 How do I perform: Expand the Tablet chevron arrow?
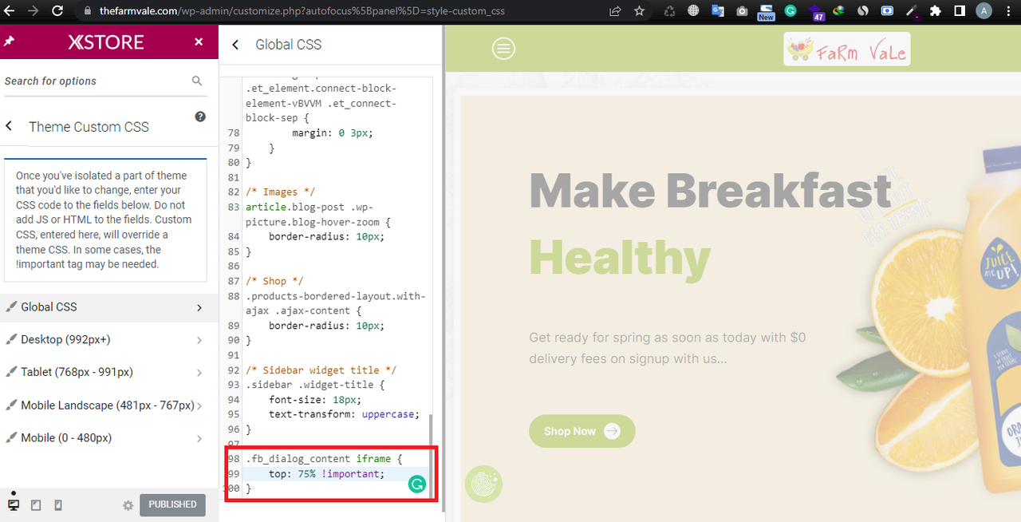click(x=199, y=373)
